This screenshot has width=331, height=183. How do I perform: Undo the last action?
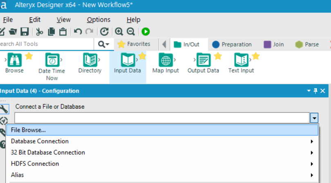78,32
